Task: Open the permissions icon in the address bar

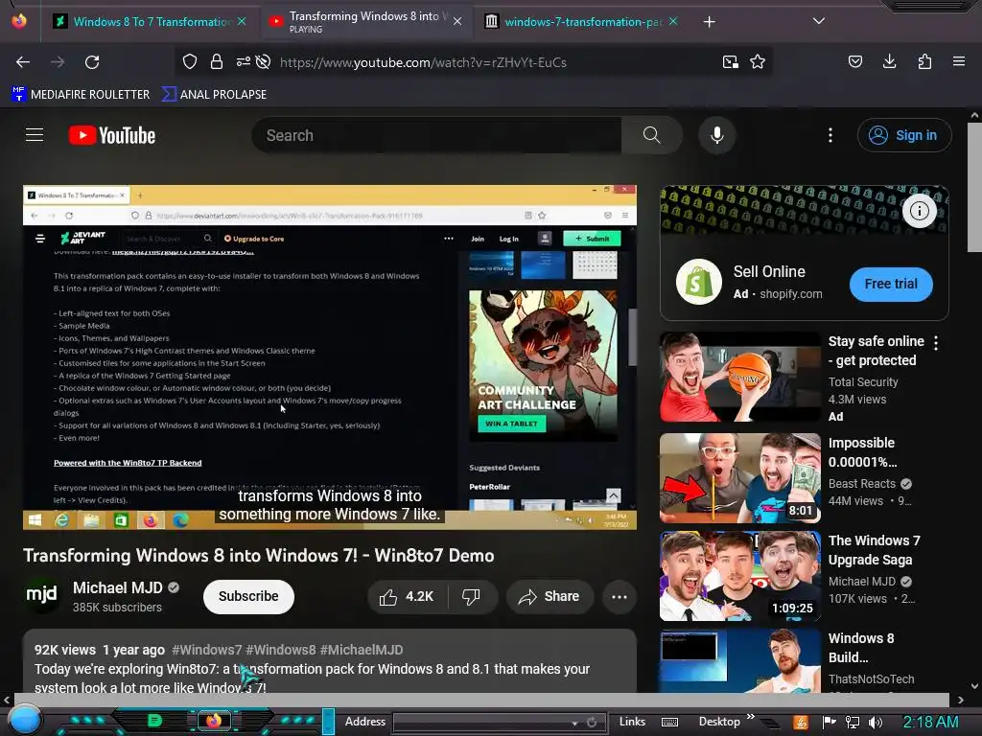Action: pyautogui.click(x=243, y=61)
